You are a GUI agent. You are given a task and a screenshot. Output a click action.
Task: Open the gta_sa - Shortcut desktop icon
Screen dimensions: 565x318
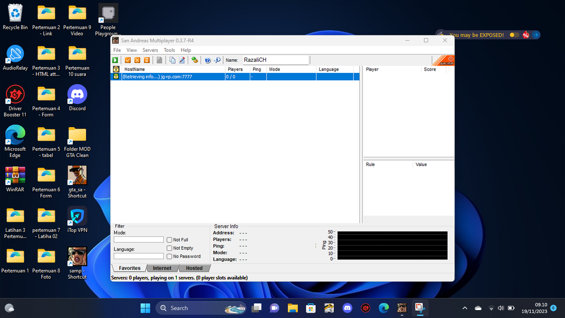click(77, 182)
